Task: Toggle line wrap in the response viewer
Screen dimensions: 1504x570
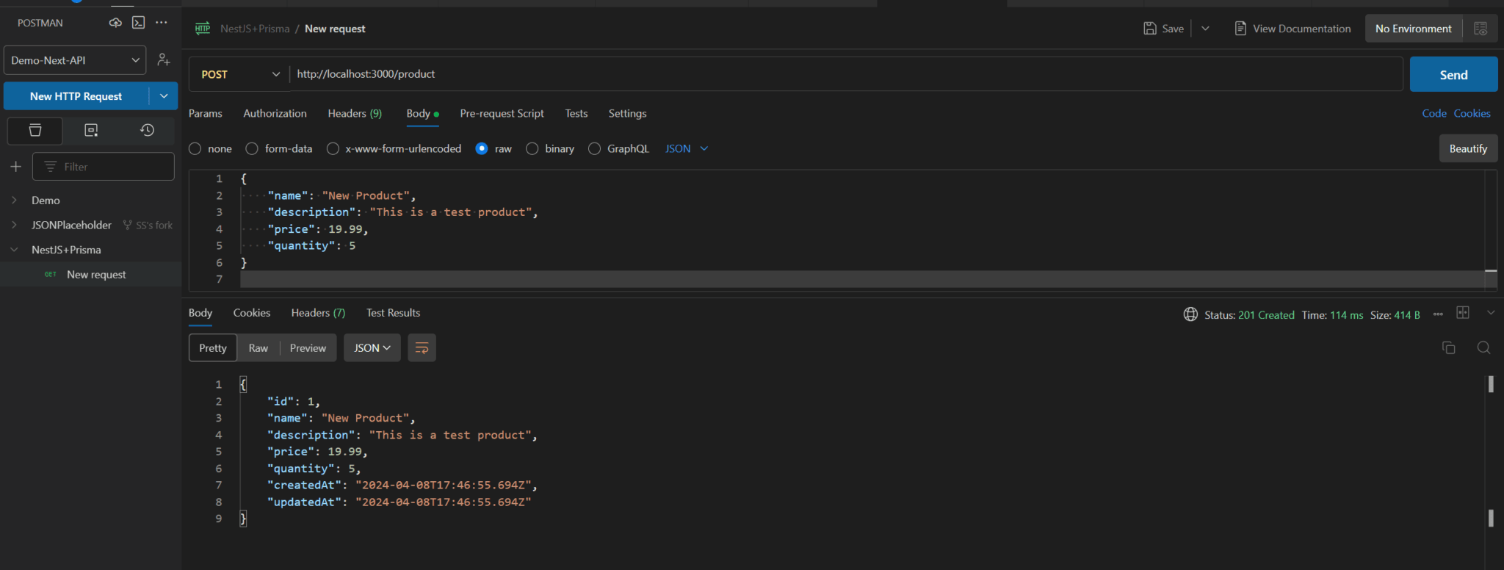Action: 422,348
